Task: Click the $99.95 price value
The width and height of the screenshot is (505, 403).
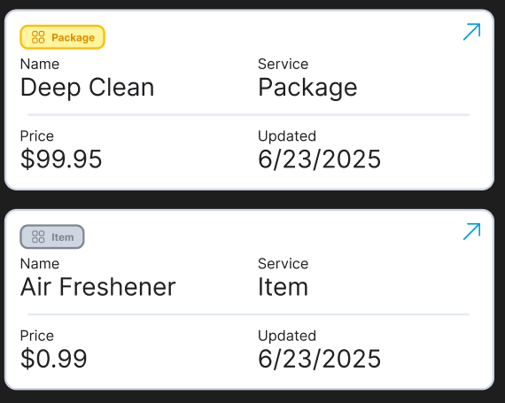Action: (x=61, y=159)
